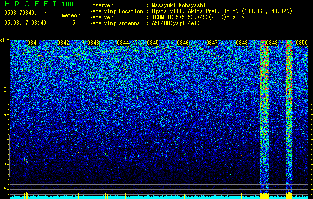Viewport: 313px width, 199px height.
Task: Click the 0843 time marker
Action: (93, 43)
